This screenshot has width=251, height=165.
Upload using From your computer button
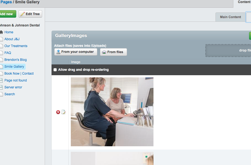pos(75,52)
